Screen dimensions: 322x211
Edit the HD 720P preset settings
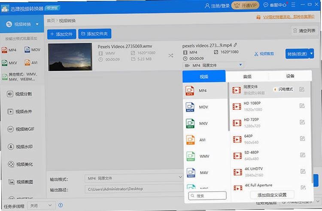[302, 122]
